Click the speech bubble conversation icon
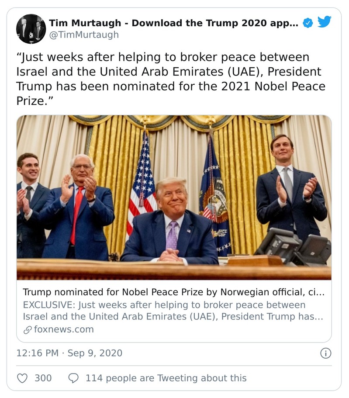 click(73, 378)
